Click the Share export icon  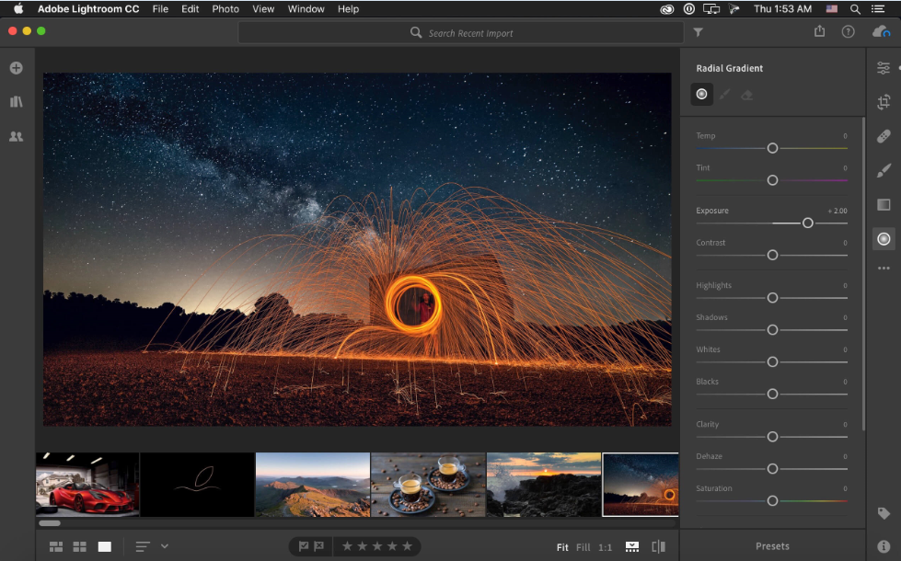click(x=819, y=31)
